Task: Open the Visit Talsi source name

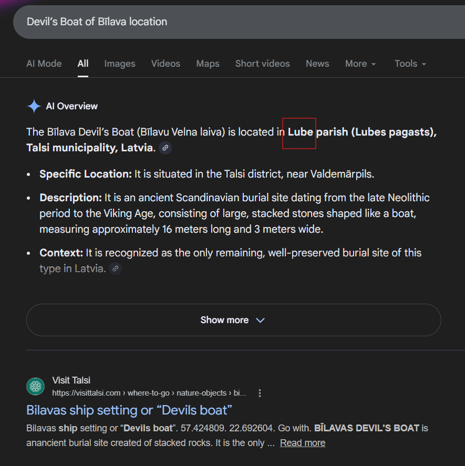Action: point(71,380)
